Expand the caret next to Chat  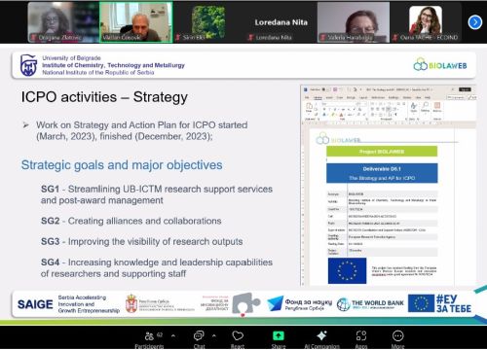click(x=213, y=335)
